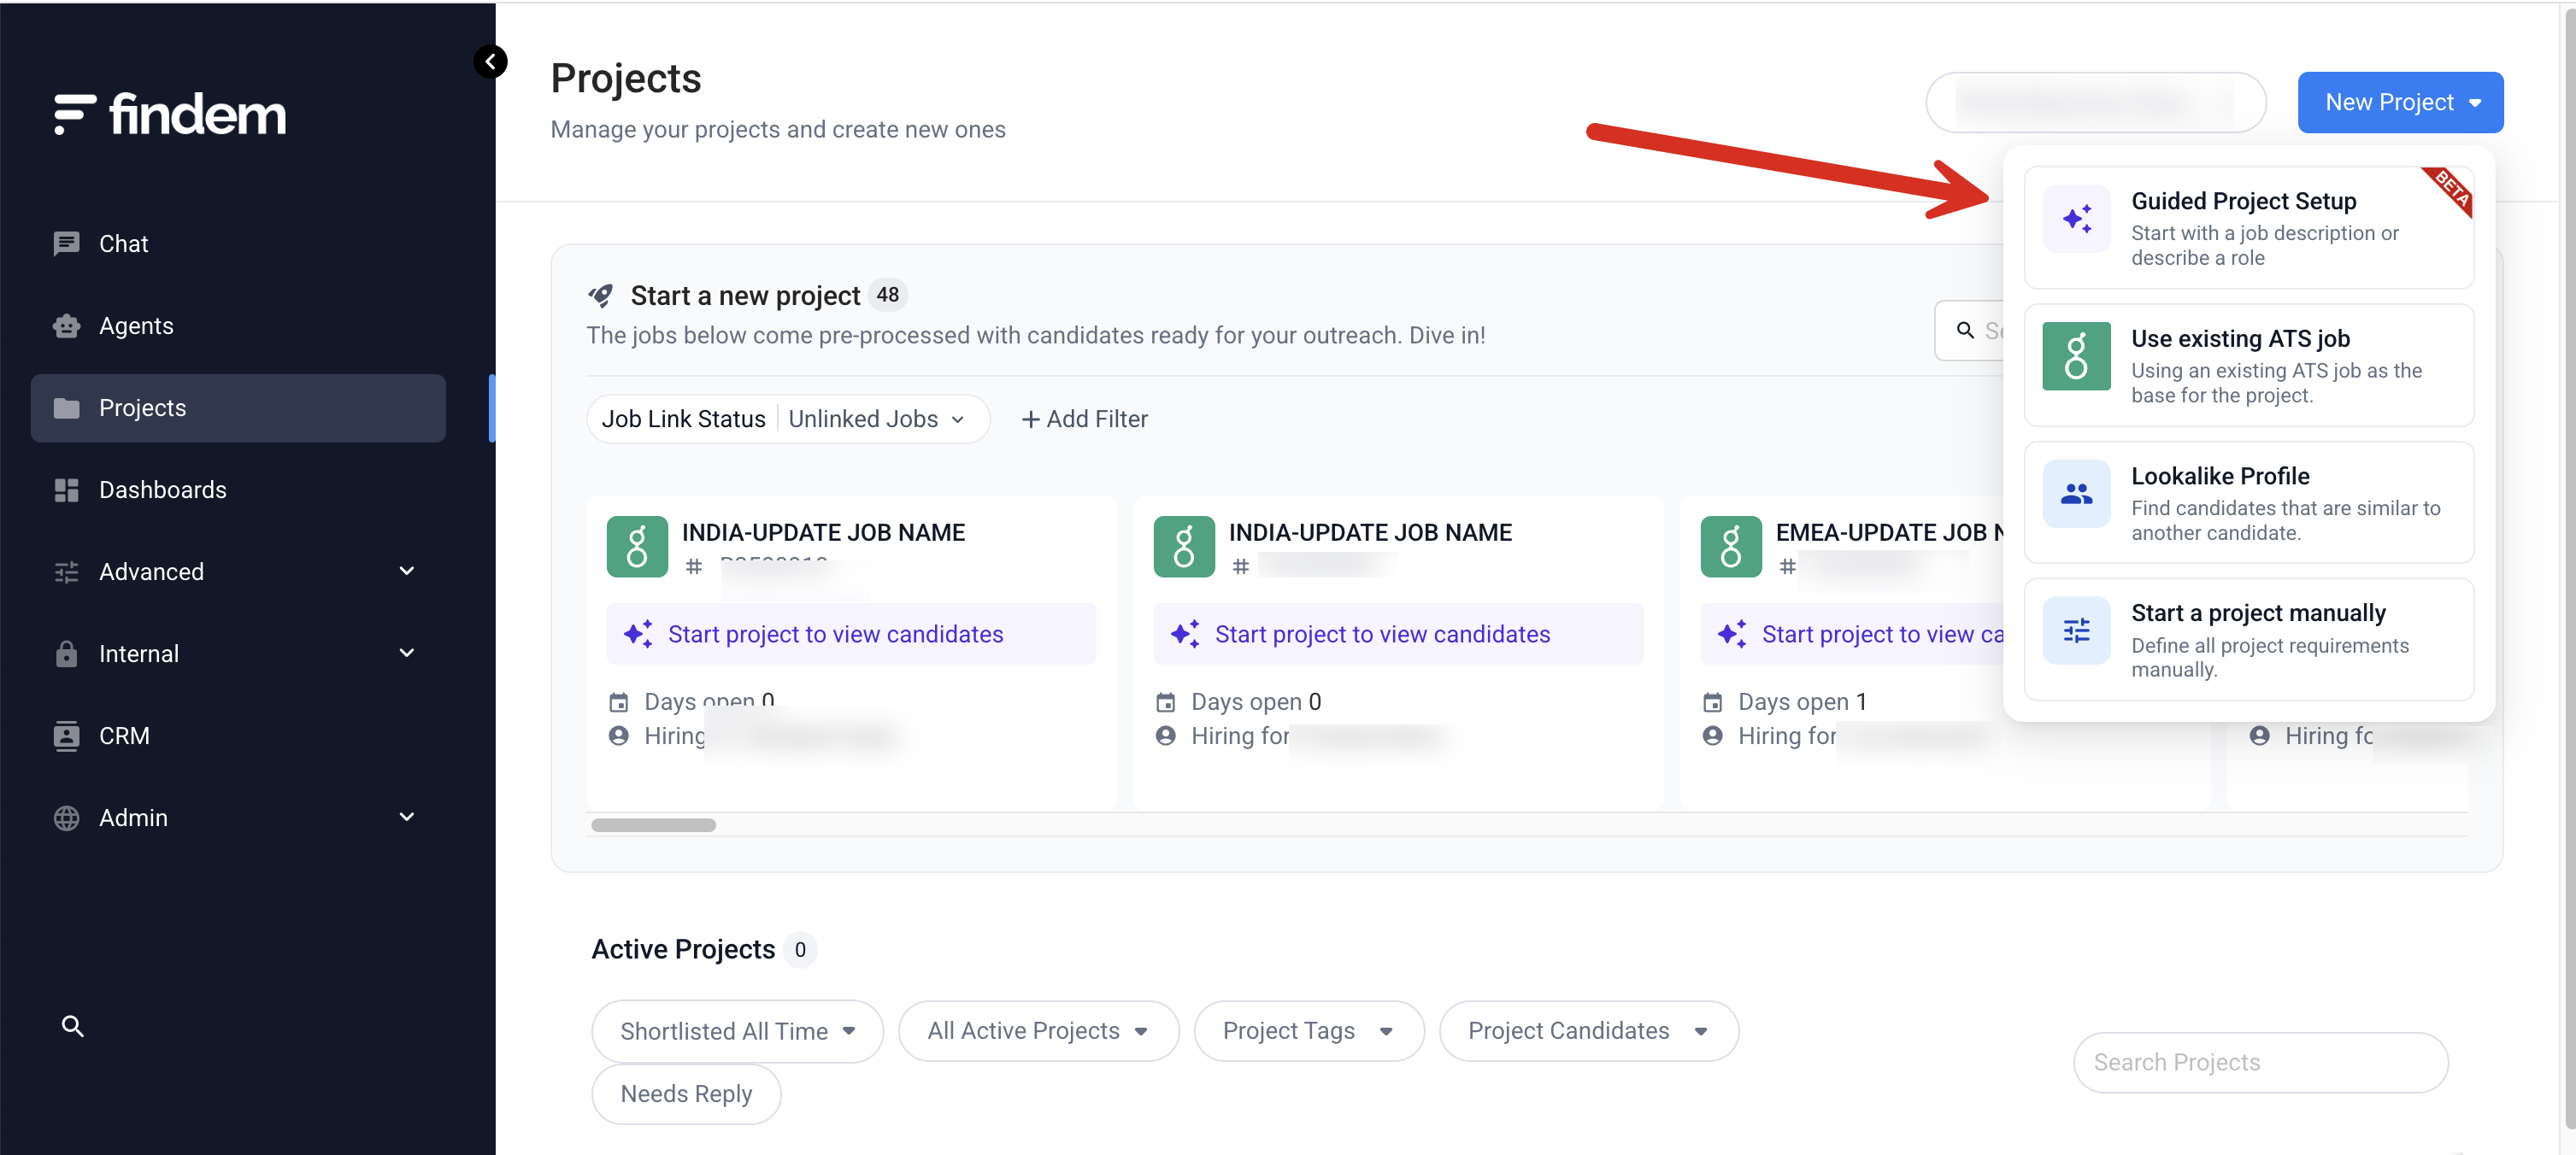Click the person icon beside Hiring for on the second card

(1166, 736)
